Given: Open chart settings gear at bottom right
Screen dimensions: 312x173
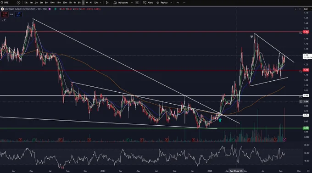Looking at the screenshot, I should [308, 171].
